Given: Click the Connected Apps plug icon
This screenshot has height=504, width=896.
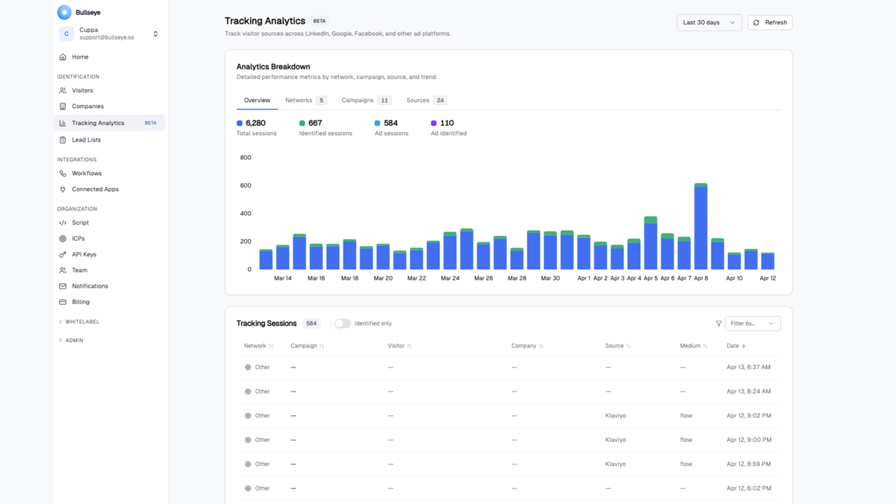Looking at the screenshot, I should coord(63,189).
